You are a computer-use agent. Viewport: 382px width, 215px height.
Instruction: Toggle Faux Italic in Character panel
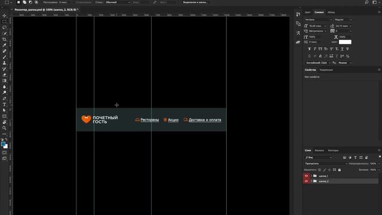[x=315, y=49]
